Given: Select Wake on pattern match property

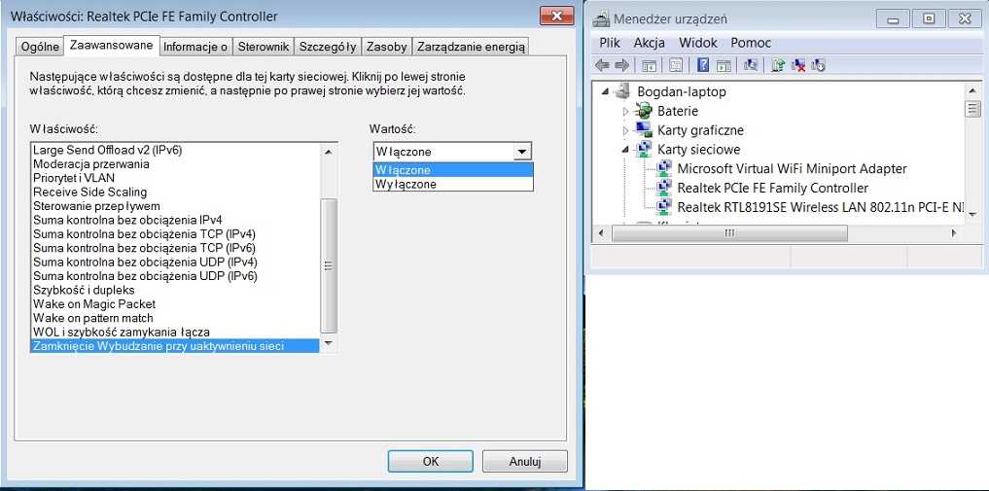Looking at the screenshot, I should coord(175,318).
